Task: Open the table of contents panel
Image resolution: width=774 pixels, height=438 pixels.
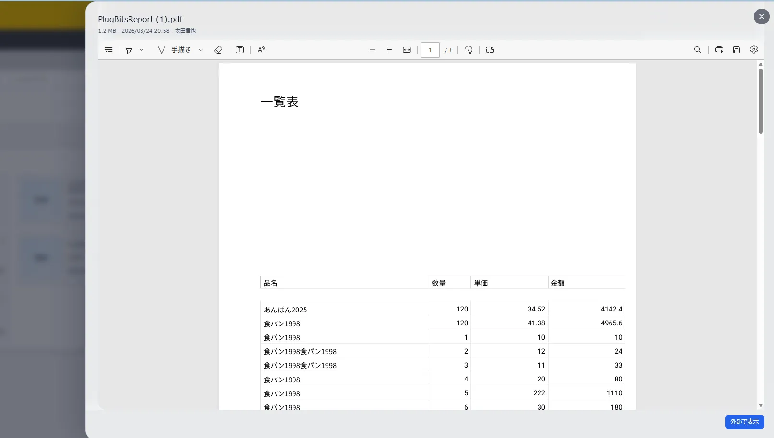Action: point(108,49)
